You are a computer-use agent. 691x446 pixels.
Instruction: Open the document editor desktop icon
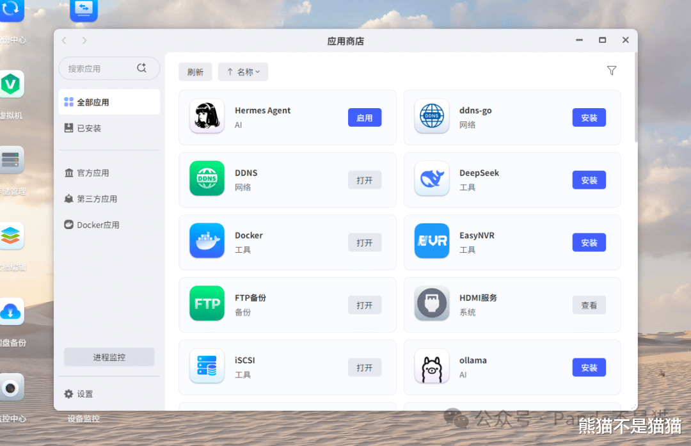click(x=11, y=235)
